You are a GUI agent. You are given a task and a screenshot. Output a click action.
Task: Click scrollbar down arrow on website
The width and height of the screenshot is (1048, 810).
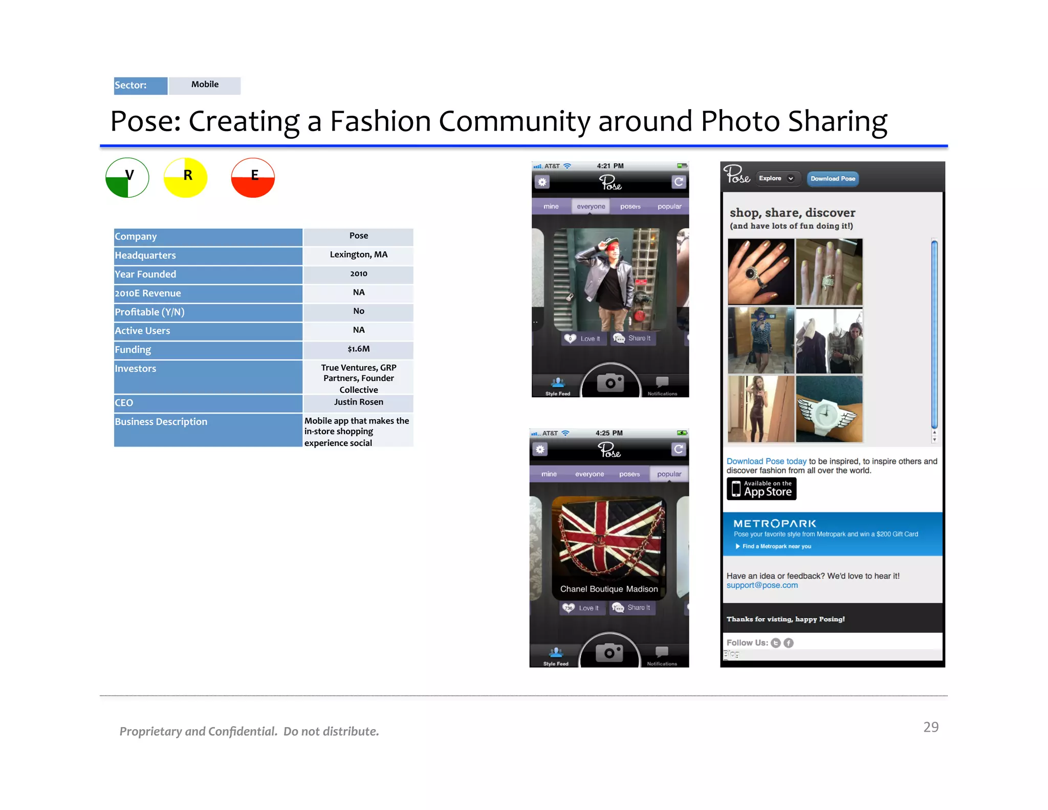[934, 440]
